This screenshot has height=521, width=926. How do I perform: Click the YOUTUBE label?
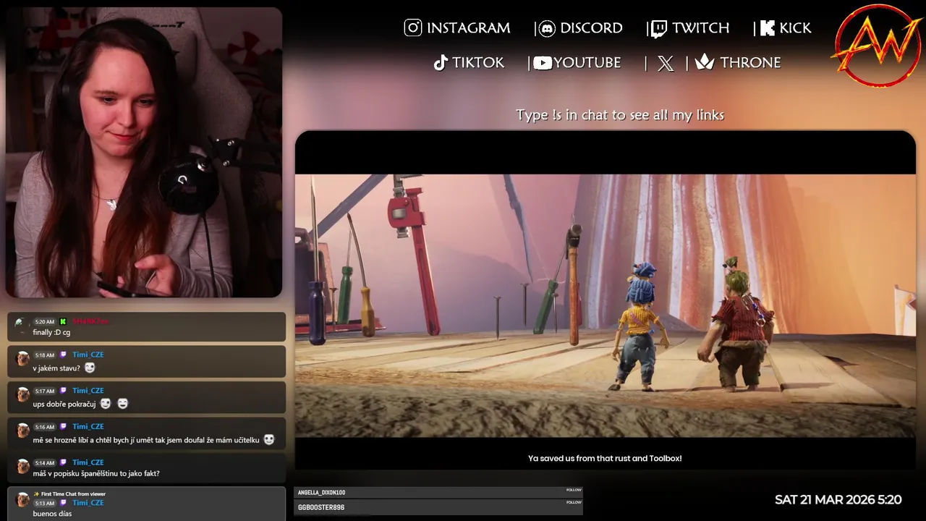(x=587, y=63)
